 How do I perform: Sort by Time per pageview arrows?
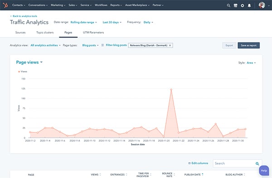151,174
